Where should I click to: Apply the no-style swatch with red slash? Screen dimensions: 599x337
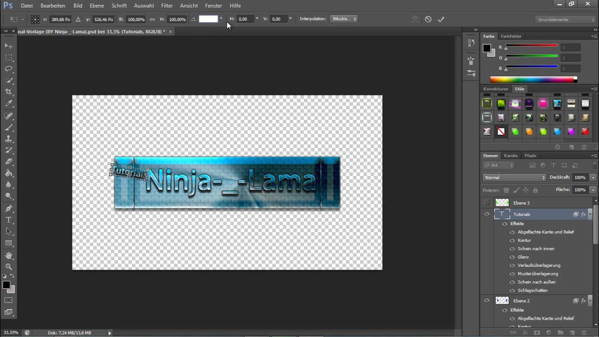coord(501,132)
